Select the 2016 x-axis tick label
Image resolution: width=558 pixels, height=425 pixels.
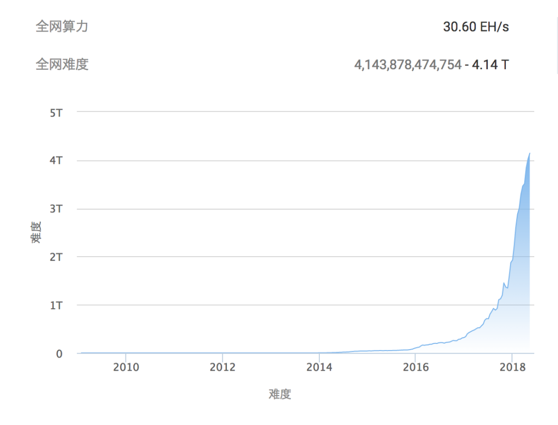point(416,367)
